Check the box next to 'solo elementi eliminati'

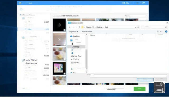(x=54, y=16)
